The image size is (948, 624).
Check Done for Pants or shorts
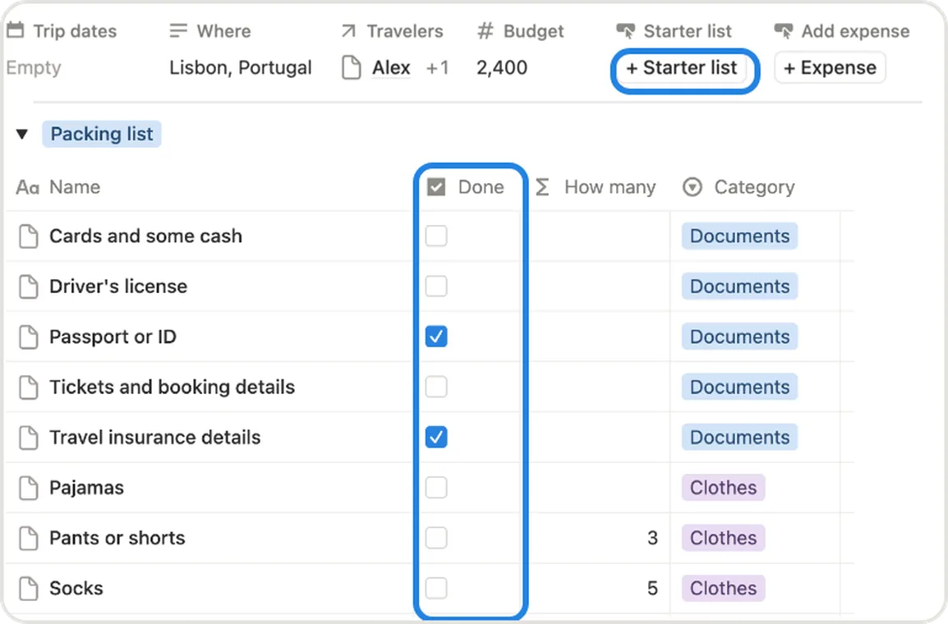click(x=436, y=538)
